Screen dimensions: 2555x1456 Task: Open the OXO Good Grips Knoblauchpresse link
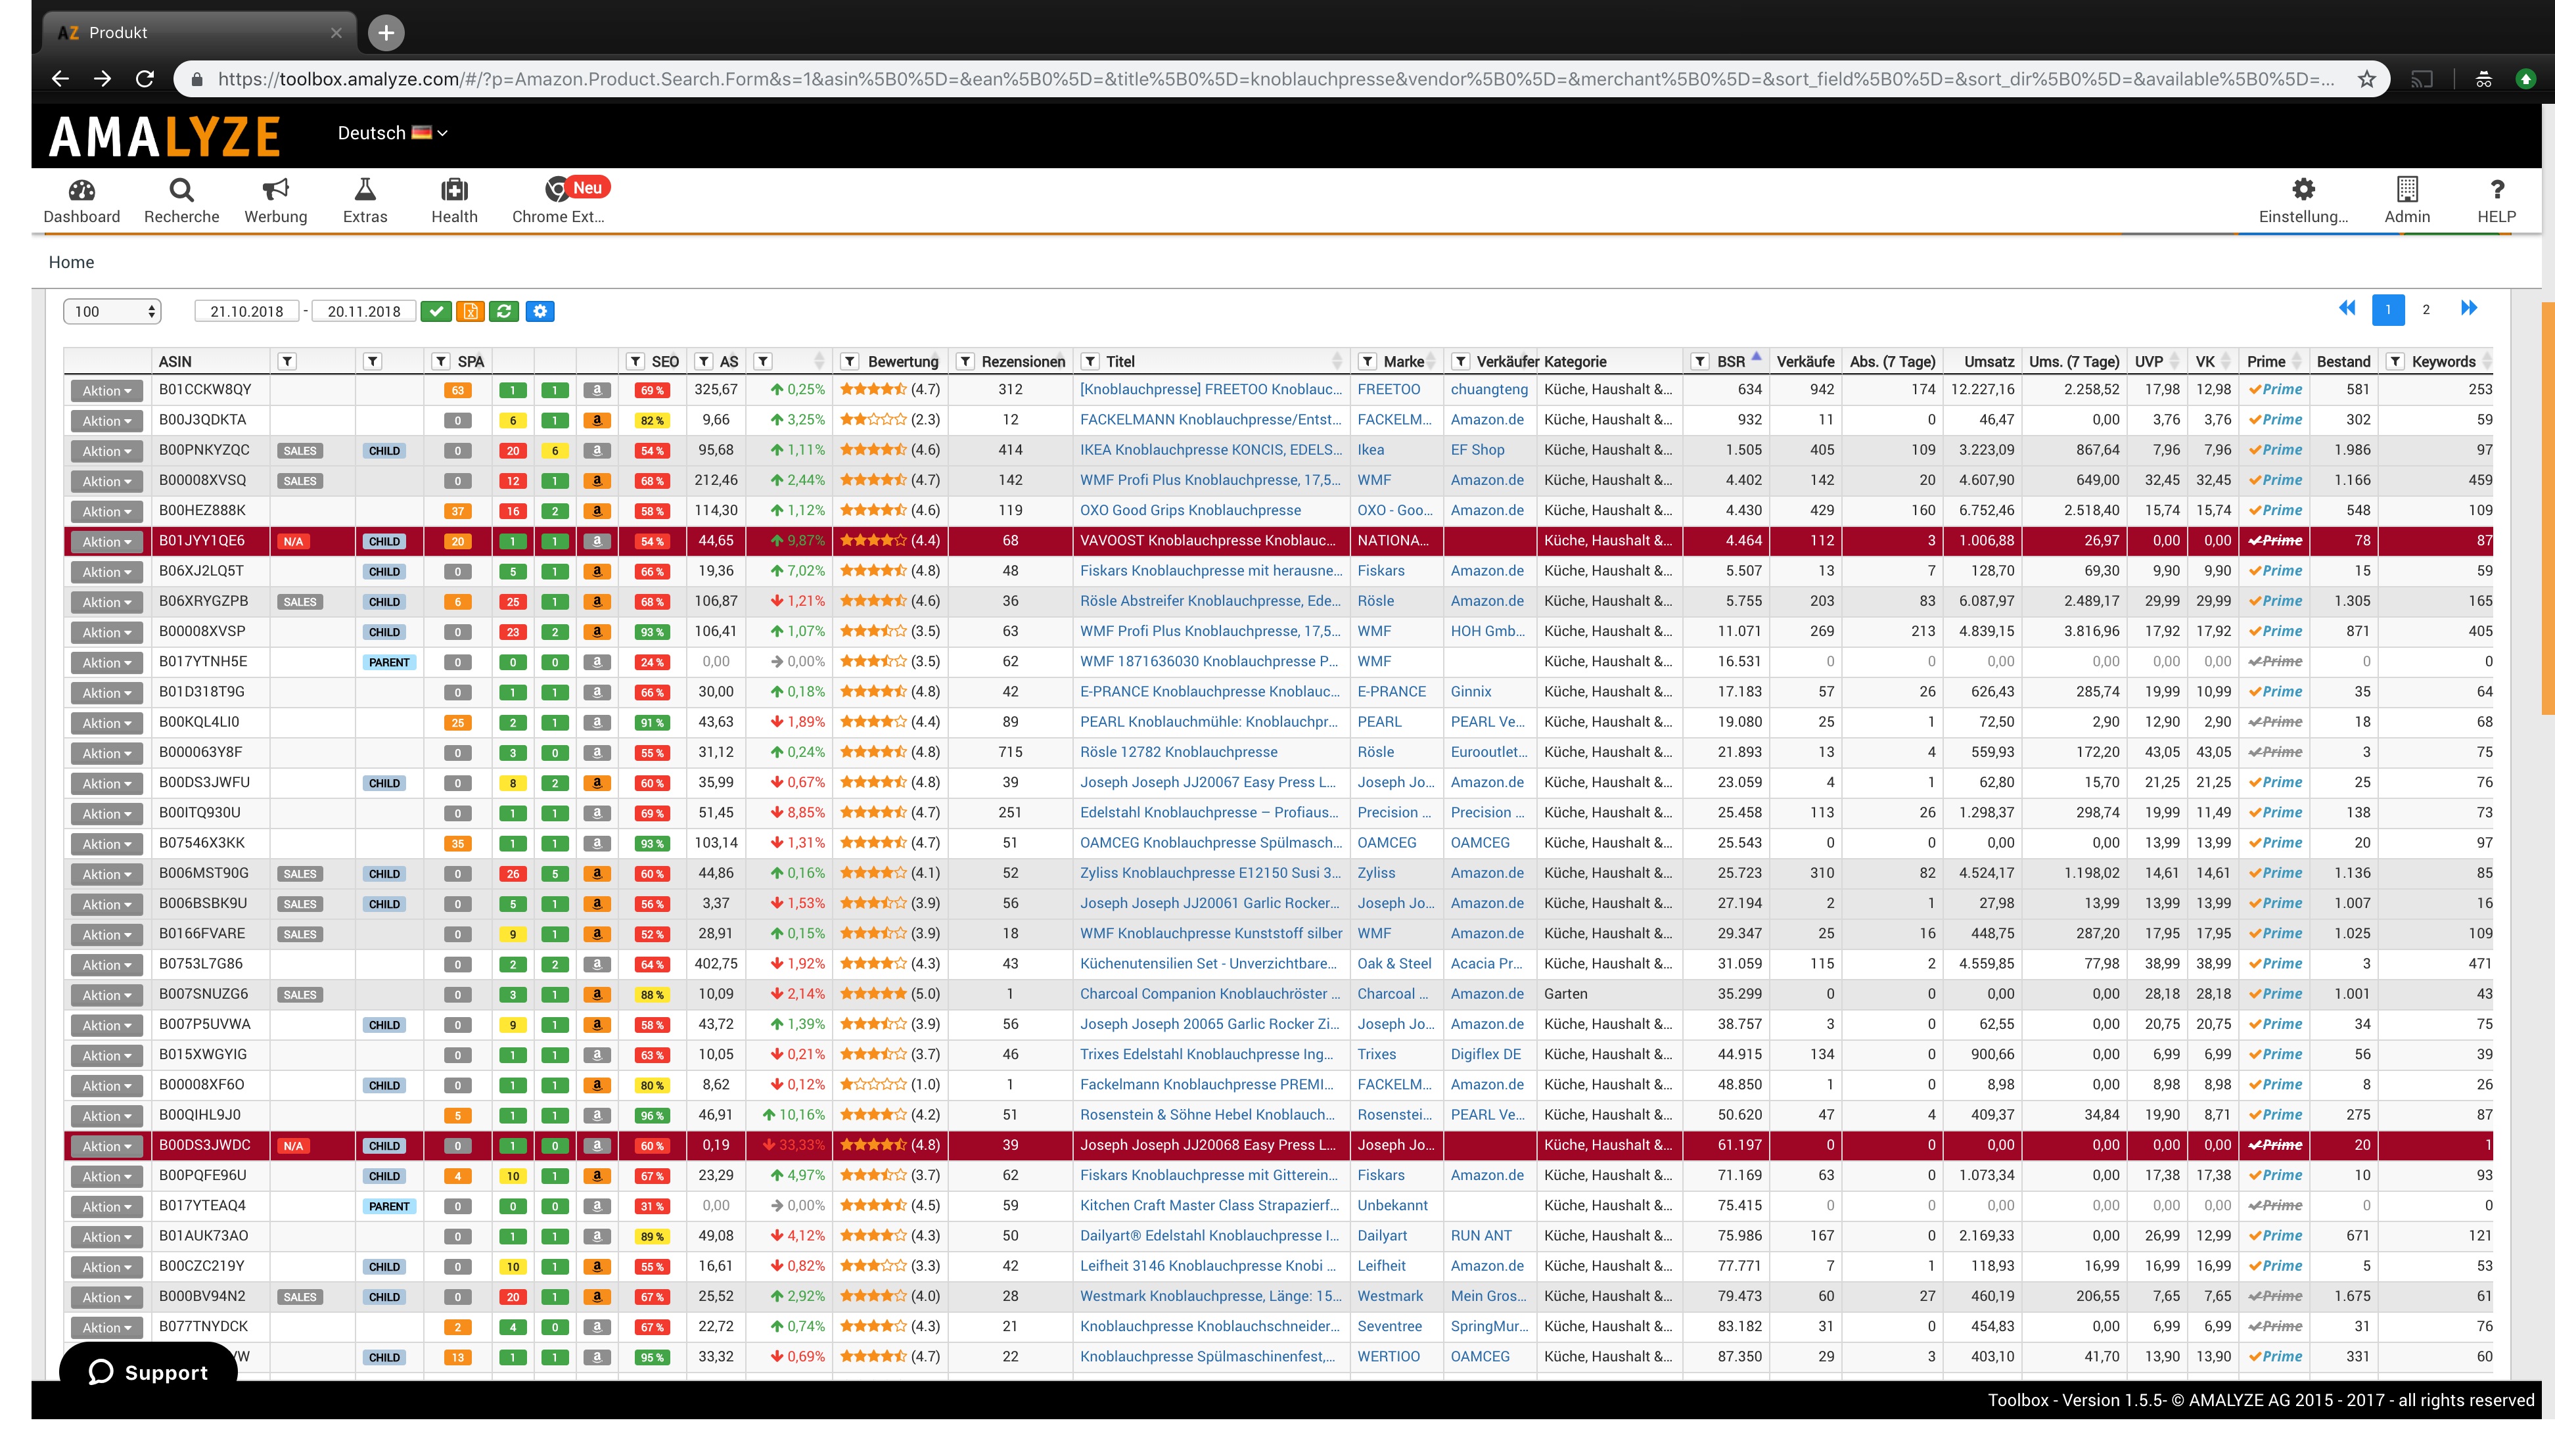pyautogui.click(x=1190, y=510)
